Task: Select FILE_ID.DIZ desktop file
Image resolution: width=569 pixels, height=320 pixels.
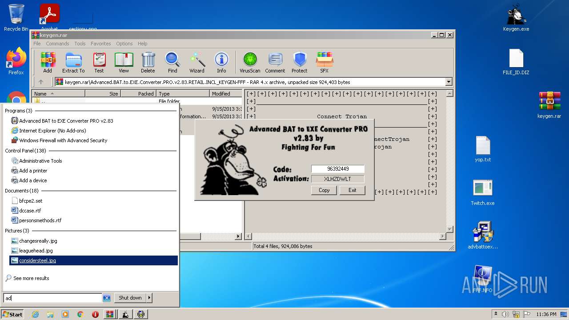Action: (x=516, y=62)
